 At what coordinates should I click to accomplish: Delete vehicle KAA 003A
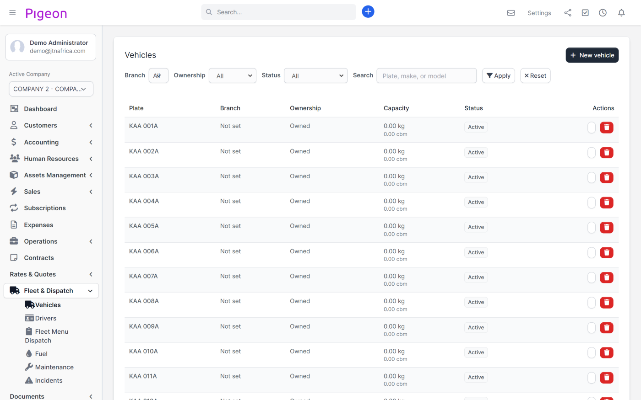[x=607, y=177]
